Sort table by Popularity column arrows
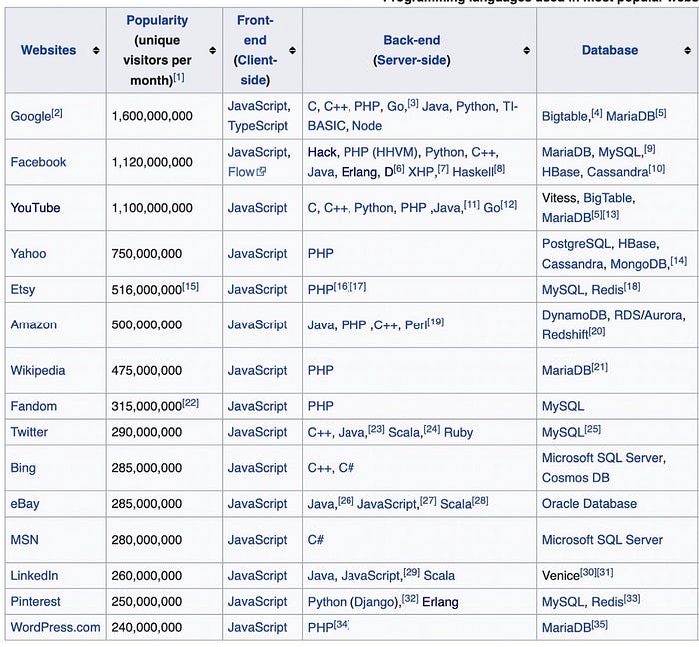 click(212, 50)
